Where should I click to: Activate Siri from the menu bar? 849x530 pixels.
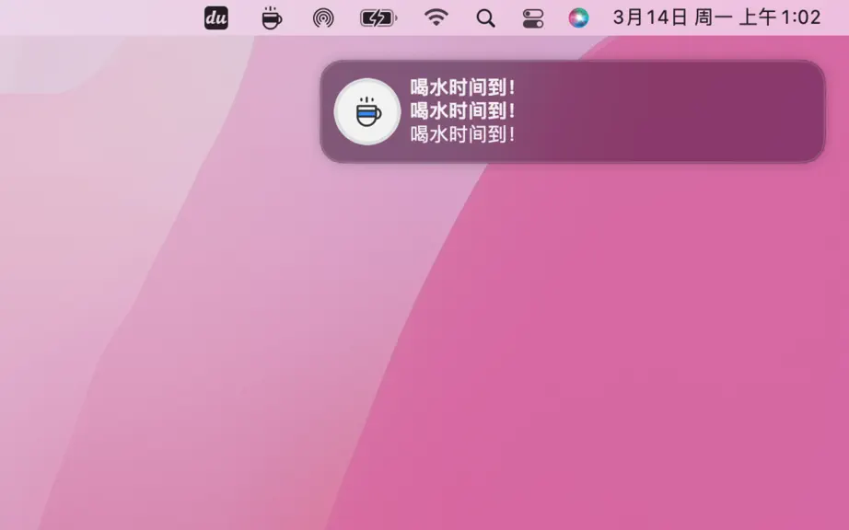579,18
